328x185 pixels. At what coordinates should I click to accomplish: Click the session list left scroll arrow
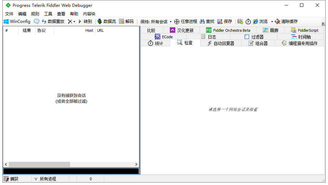[x=6, y=164]
